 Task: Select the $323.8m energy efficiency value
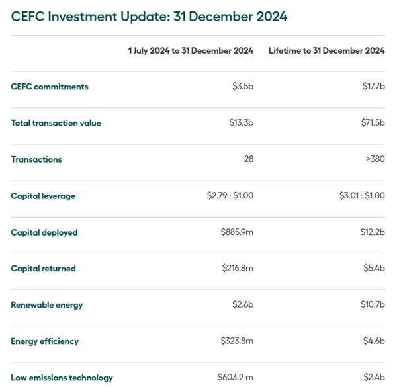click(237, 341)
